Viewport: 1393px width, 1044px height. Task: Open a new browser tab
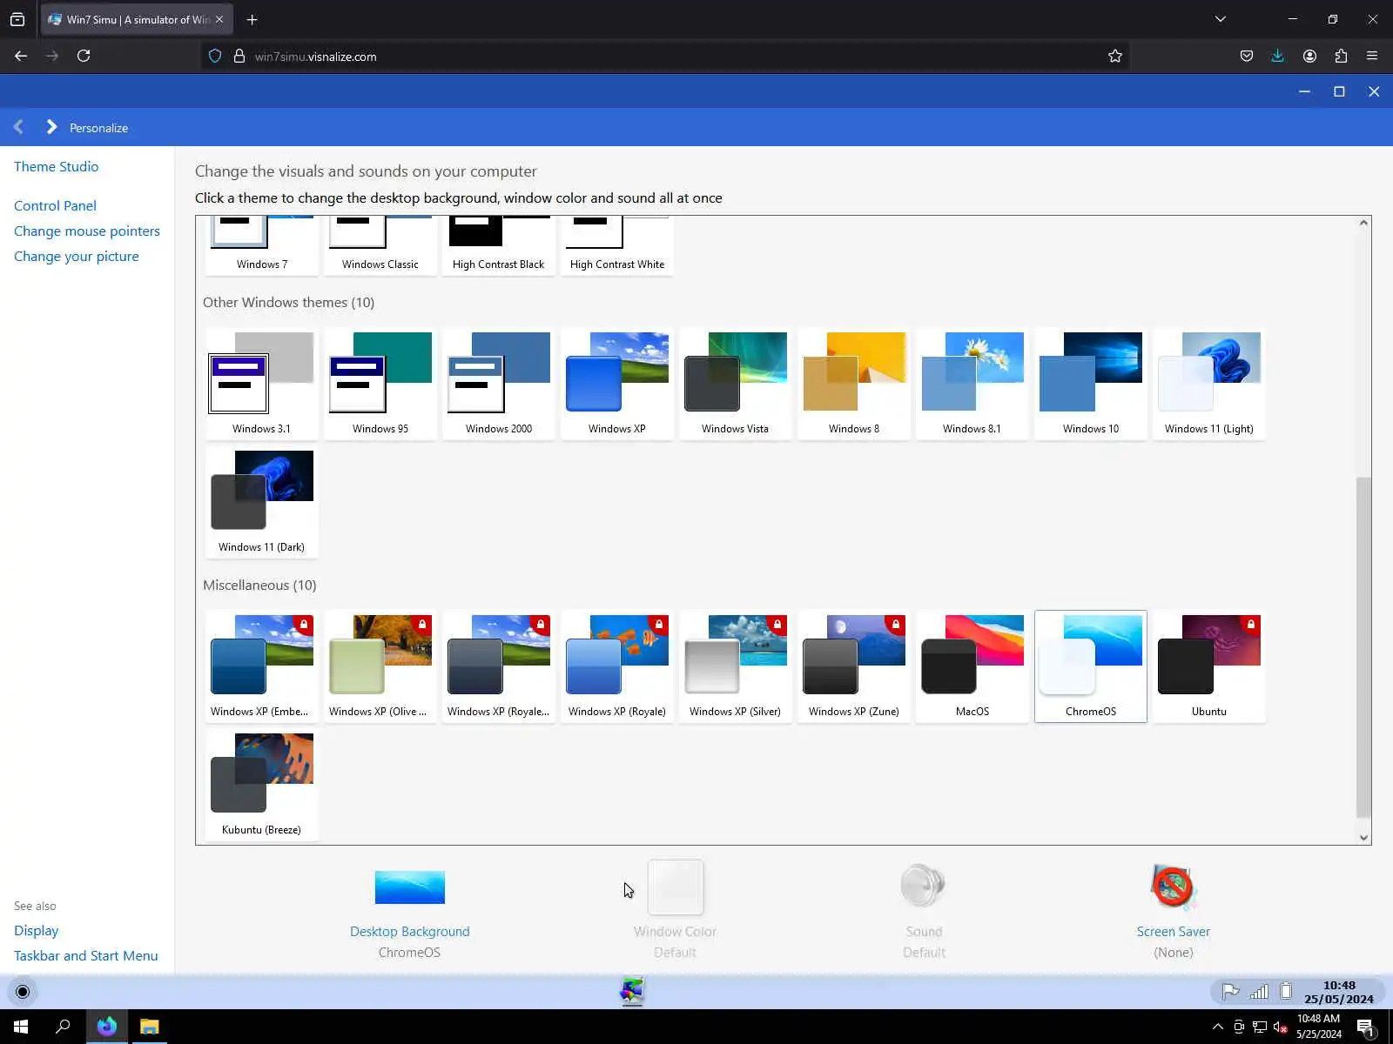[252, 19]
